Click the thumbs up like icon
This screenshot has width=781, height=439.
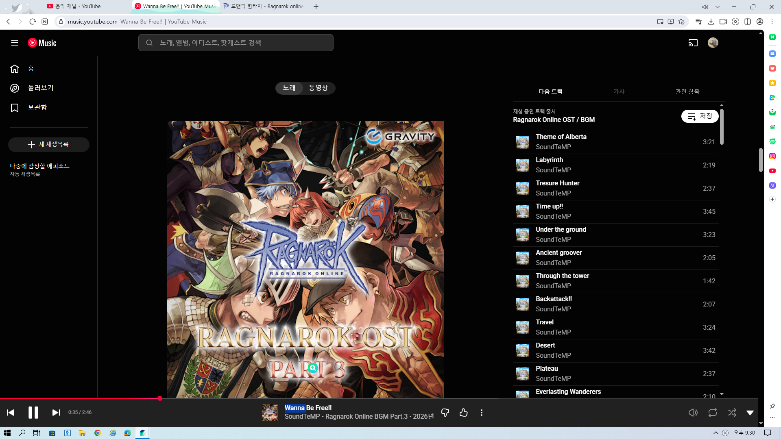(463, 413)
